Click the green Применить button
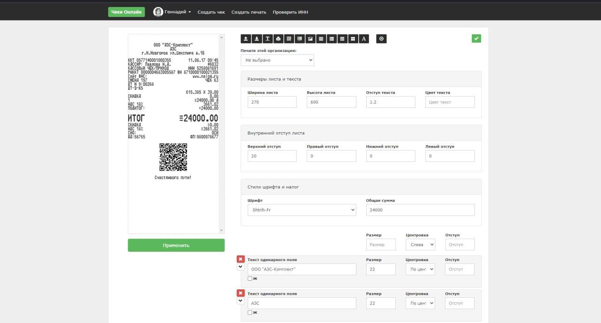Viewport: 601px width, 323px height. tap(176, 245)
